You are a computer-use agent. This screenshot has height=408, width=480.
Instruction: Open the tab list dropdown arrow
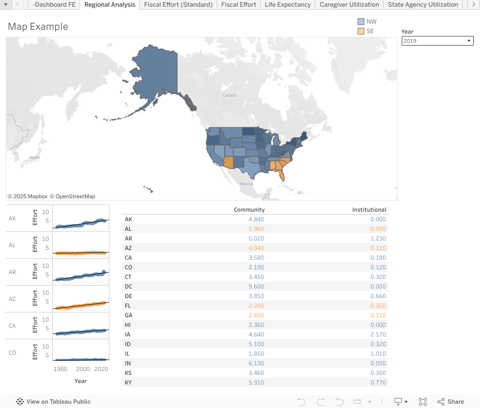(x=7, y=5)
